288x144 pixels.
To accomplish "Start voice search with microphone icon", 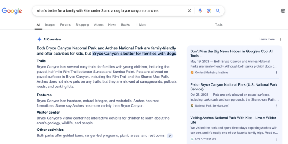I will click(200, 11).
